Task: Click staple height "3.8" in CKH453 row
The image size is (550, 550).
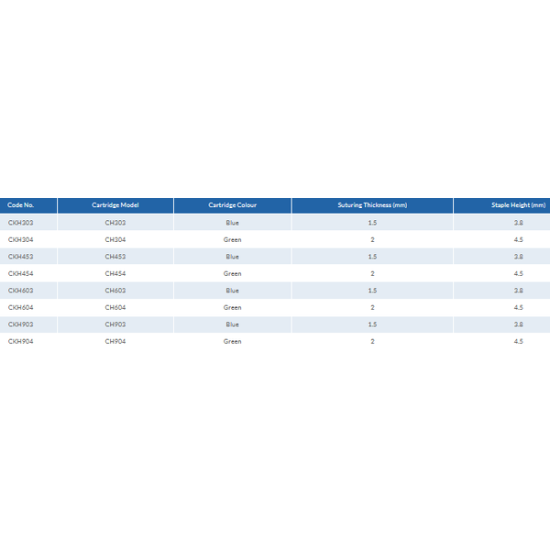Action: pyautogui.click(x=519, y=257)
